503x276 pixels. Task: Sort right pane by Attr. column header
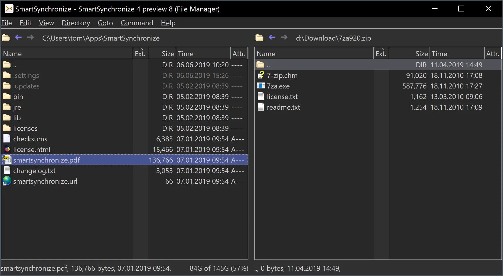pos(493,53)
